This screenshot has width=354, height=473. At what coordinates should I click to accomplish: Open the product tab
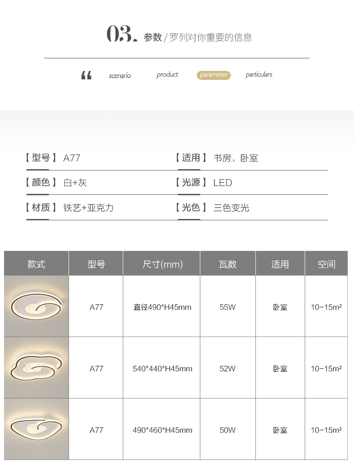167,74
